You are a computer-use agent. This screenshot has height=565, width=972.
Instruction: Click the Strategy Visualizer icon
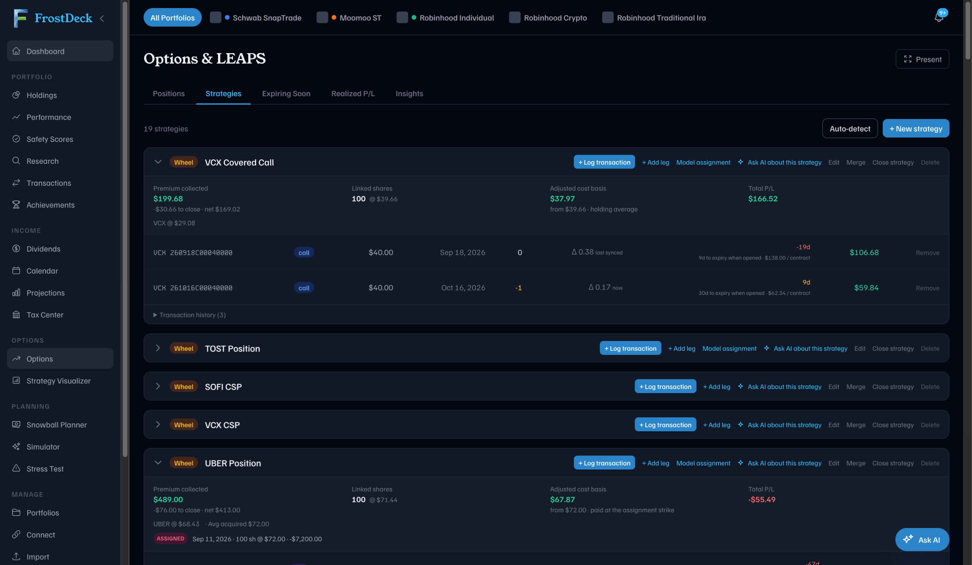(x=16, y=381)
